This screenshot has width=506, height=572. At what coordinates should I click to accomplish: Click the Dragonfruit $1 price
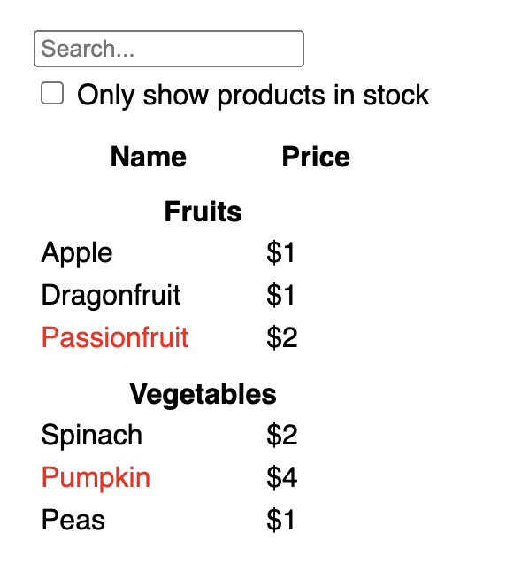(280, 295)
